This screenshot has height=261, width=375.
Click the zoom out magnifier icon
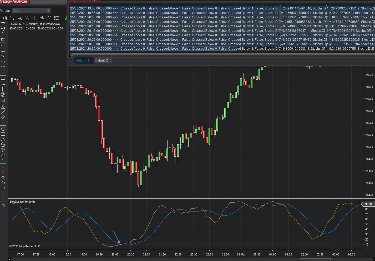27,18
